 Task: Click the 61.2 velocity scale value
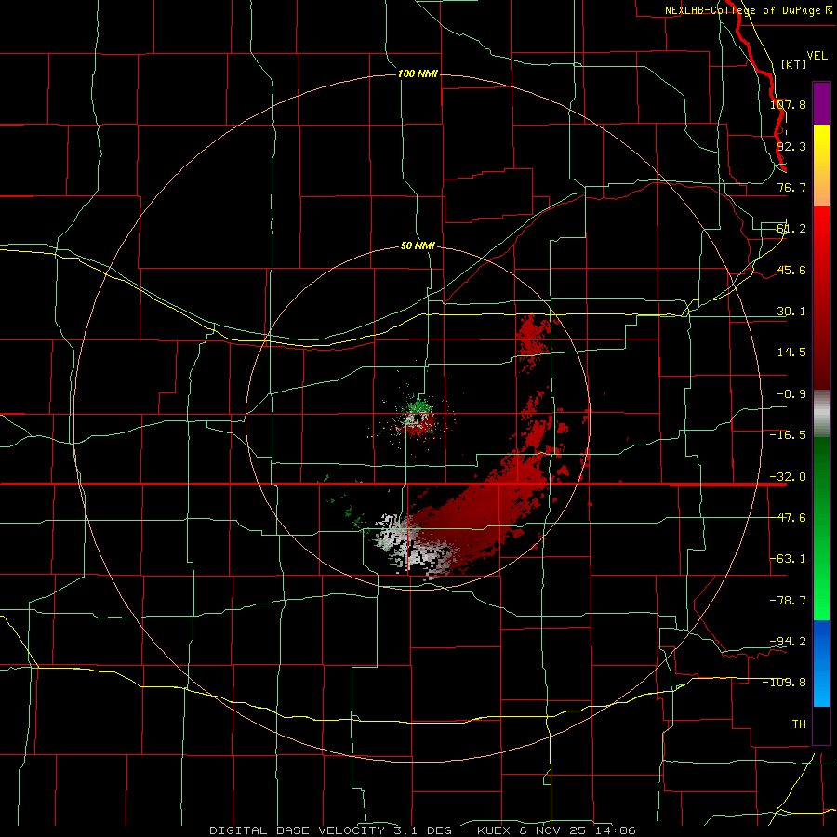(x=791, y=229)
